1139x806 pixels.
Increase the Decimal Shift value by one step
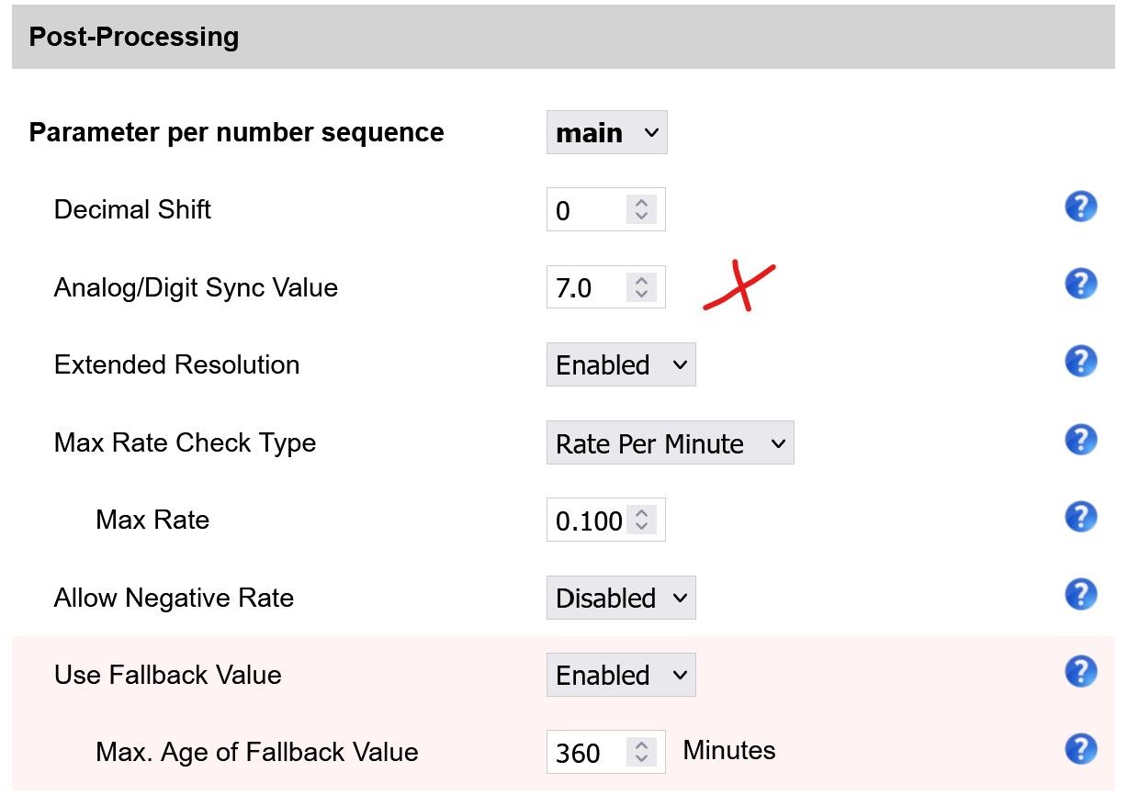[641, 203]
